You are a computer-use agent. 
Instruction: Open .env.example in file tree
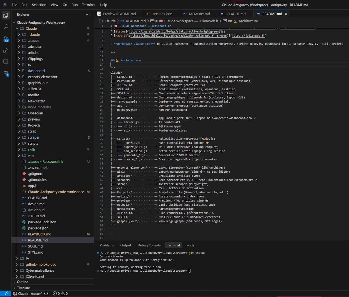coord(53,168)
